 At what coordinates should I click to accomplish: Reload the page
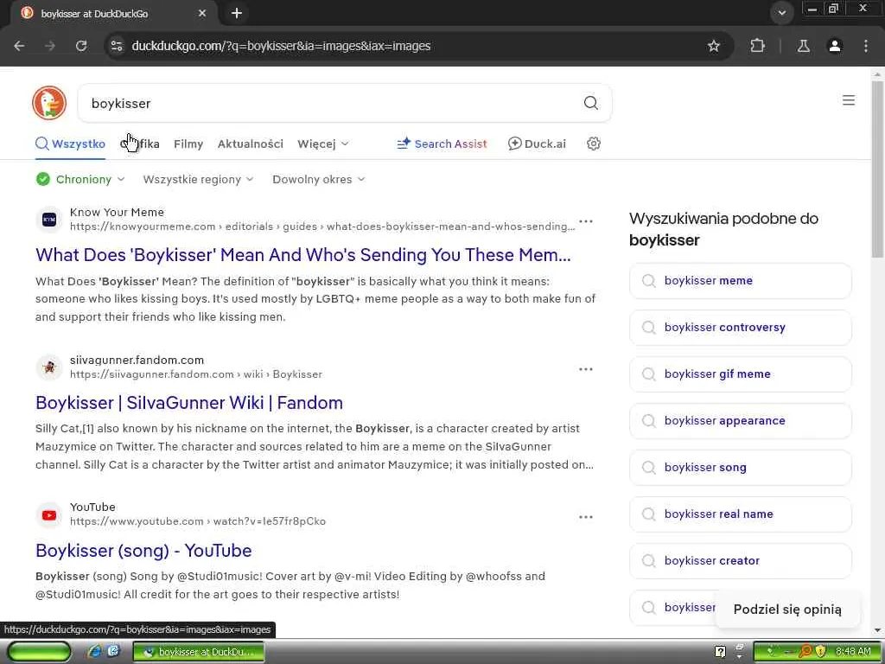pyautogui.click(x=81, y=46)
